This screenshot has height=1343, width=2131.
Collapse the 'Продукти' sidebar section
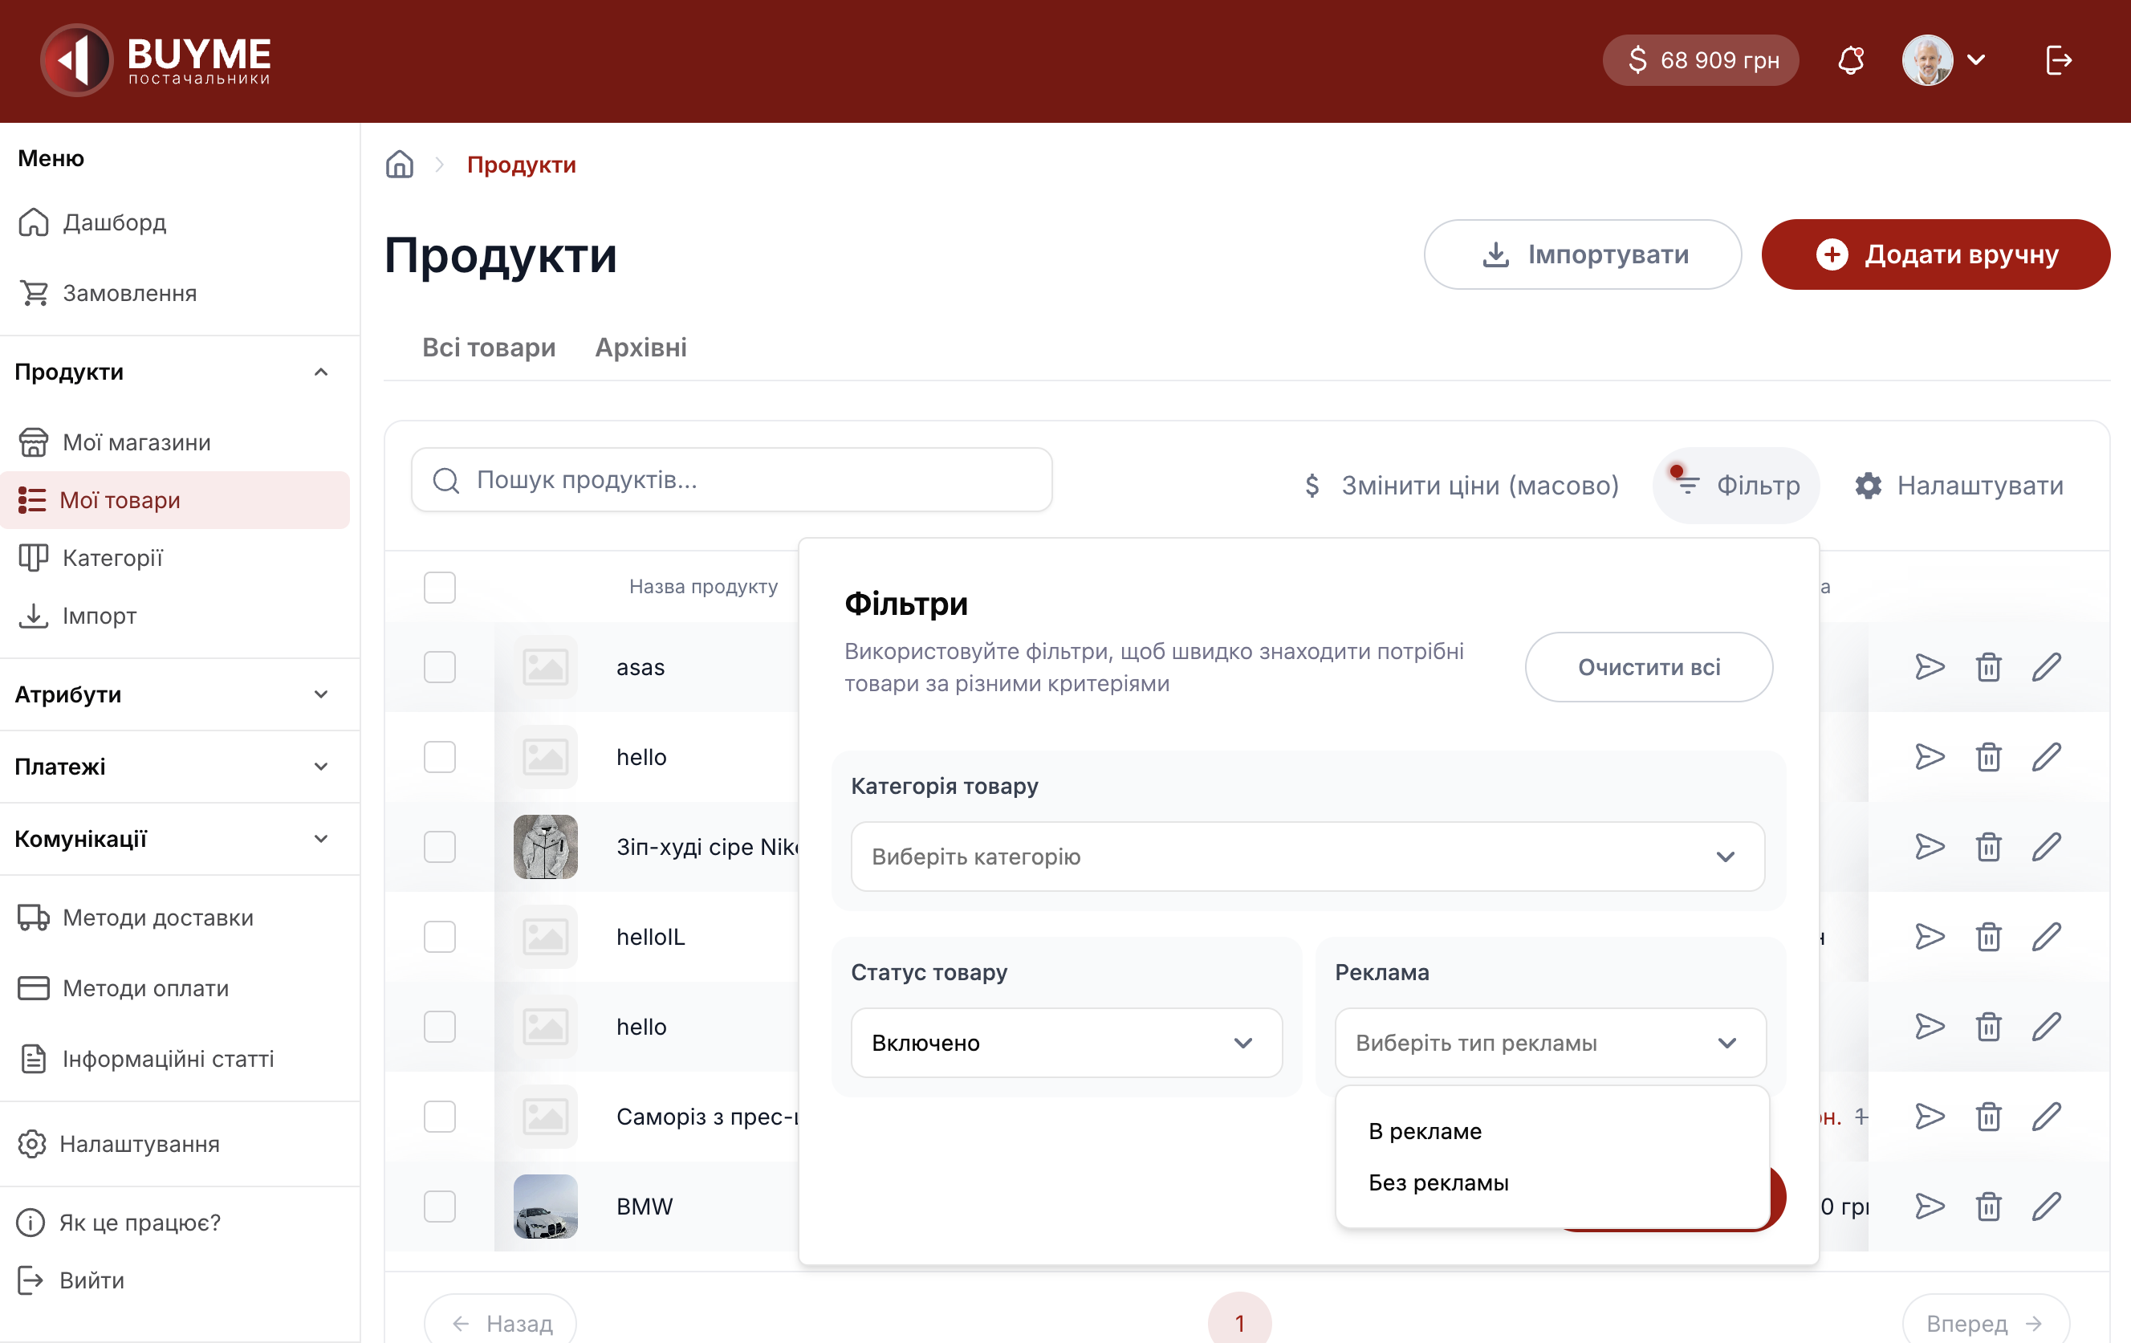(x=320, y=372)
